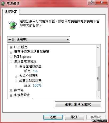109x123 pixels.
Task: Click the 確定 button
Action: click(x=53, y=117)
